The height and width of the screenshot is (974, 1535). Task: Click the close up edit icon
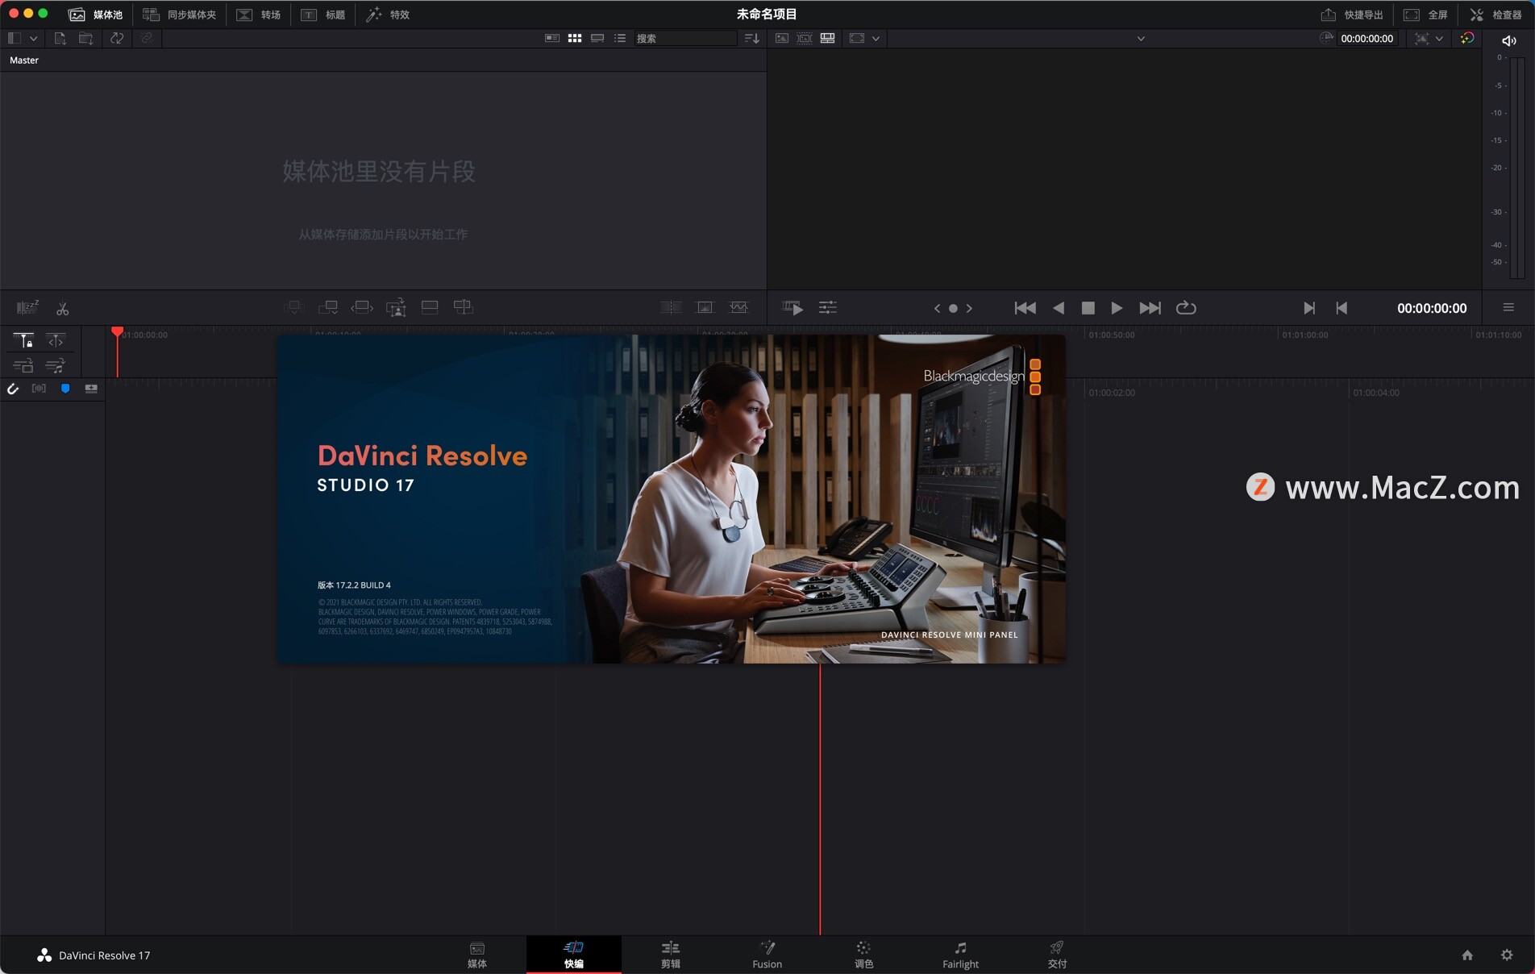(x=396, y=307)
